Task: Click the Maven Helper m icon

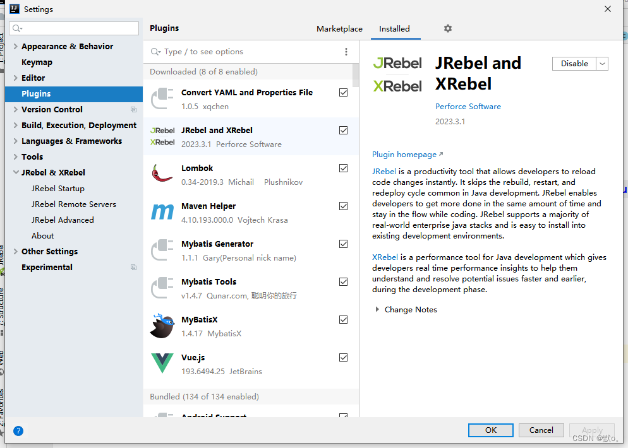Action: coord(162,211)
